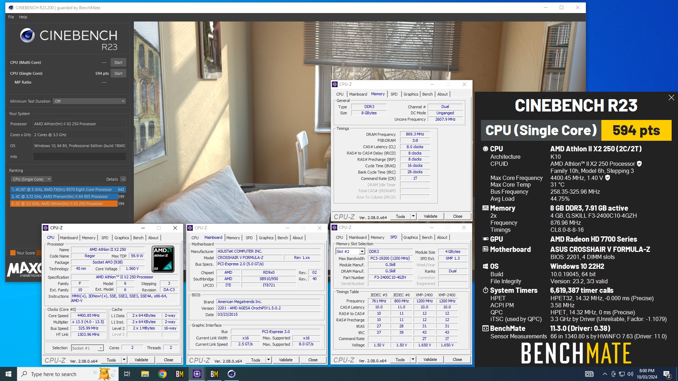678x381 pixels.
Task: Open Memory tab in SPD CPU-Z window
Action: pos(377,237)
